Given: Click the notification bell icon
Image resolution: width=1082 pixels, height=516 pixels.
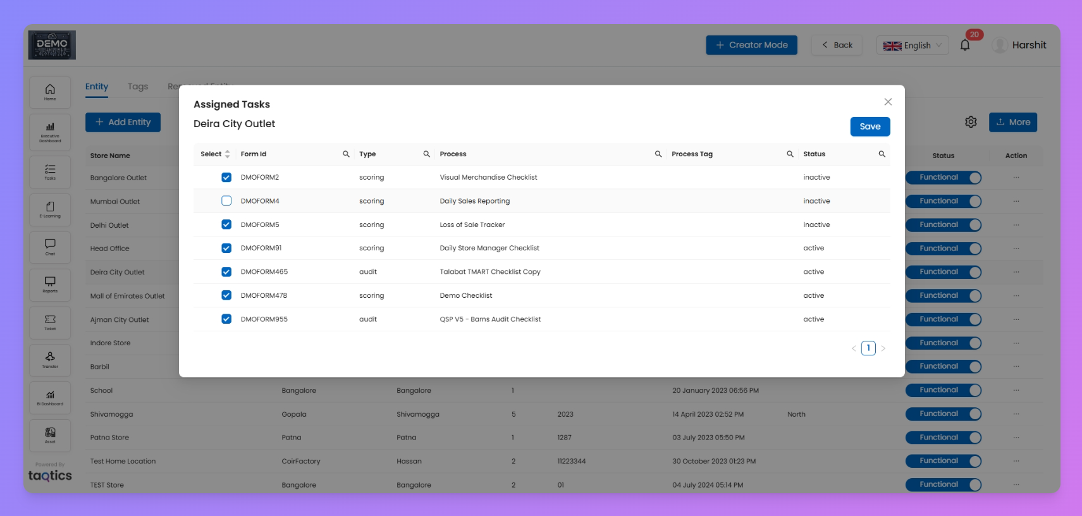Looking at the screenshot, I should coord(964,46).
